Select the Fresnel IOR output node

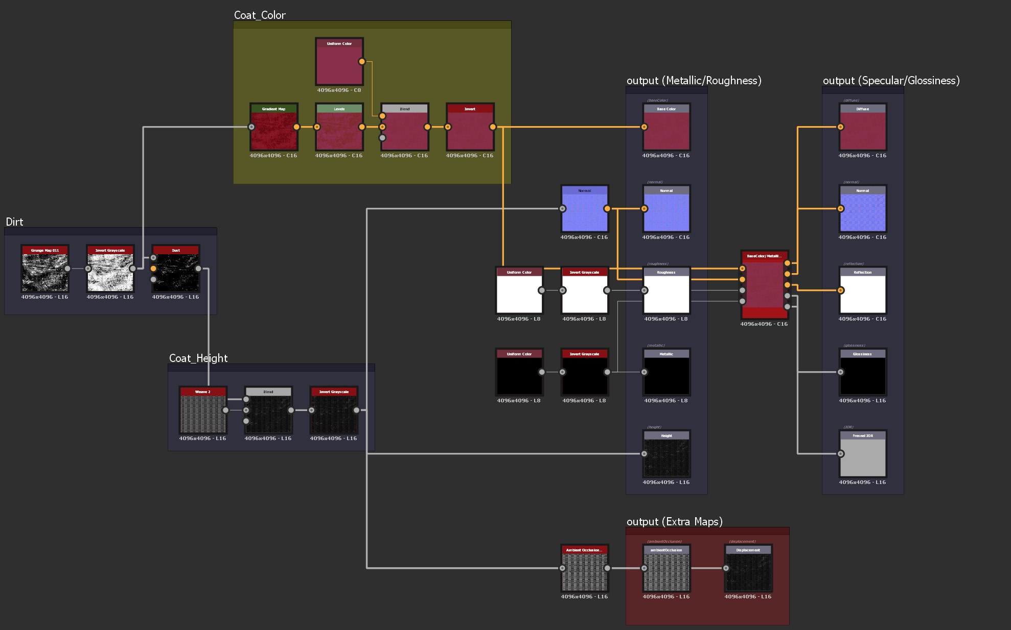(x=863, y=453)
